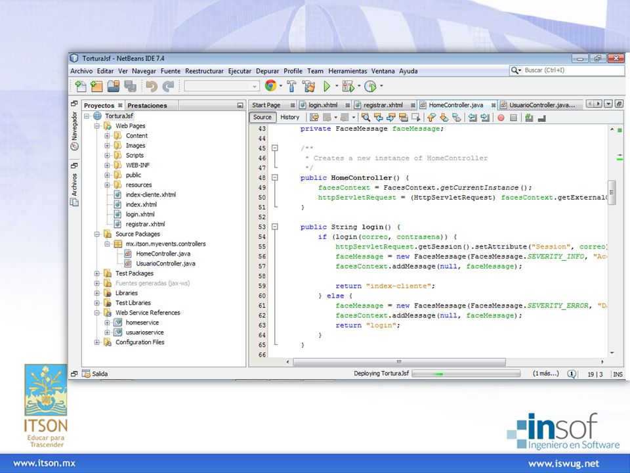This screenshot has width=630, height=473.
Task: Click the Uncomment code icon
Action: tap(541, 118)
